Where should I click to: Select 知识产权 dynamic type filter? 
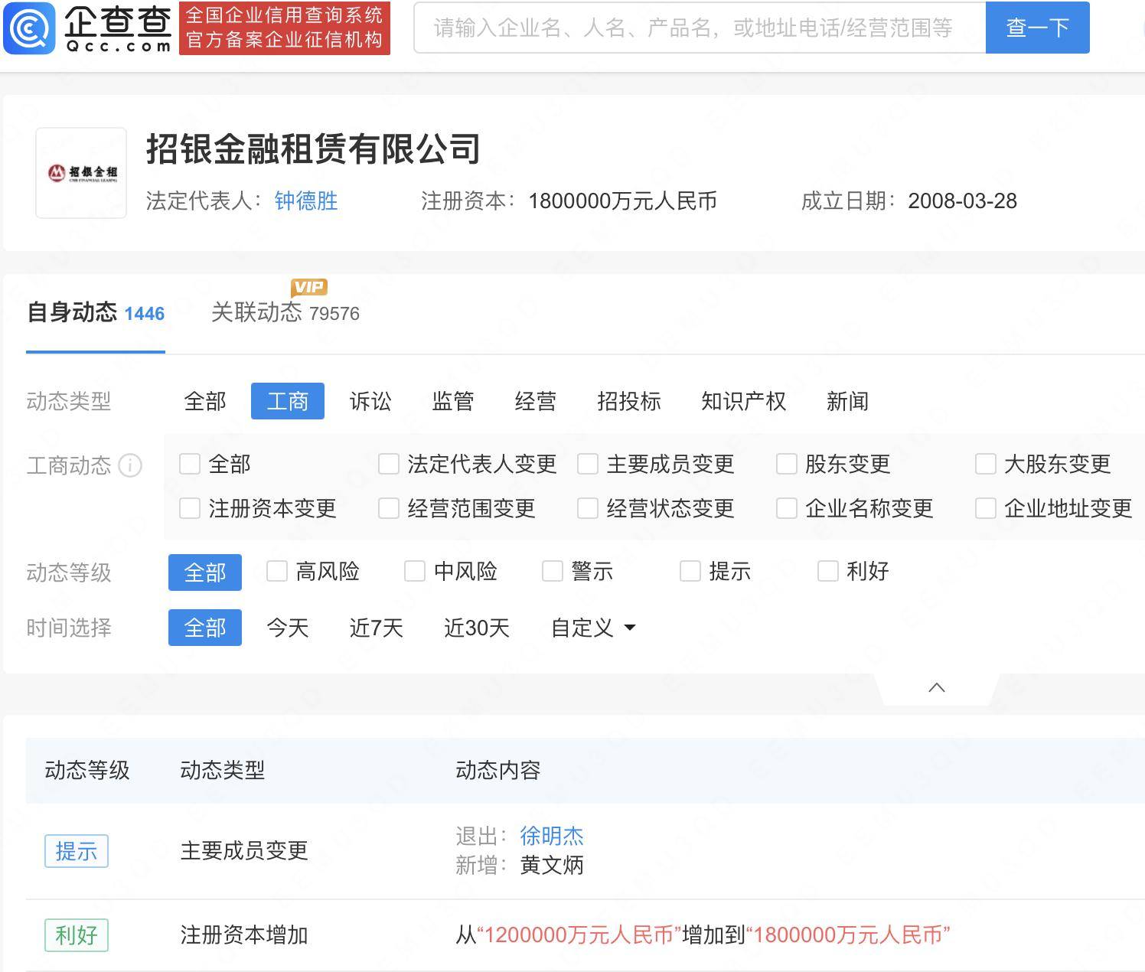tap(743, 401)
